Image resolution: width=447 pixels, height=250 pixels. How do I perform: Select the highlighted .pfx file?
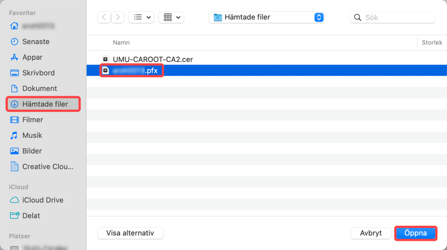tap(266, 70)
